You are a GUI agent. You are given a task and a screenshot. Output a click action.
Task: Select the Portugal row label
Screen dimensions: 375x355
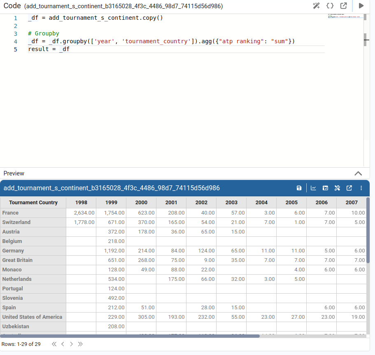point(33,289)
